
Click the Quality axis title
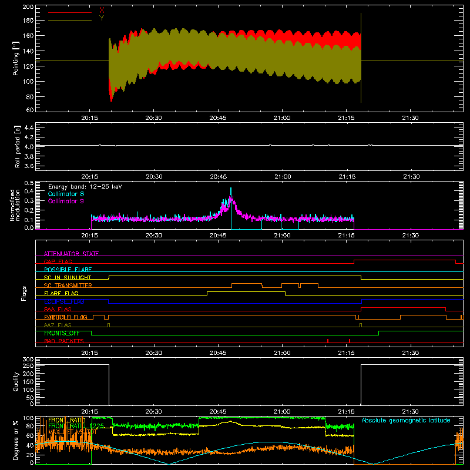(16, 381)
